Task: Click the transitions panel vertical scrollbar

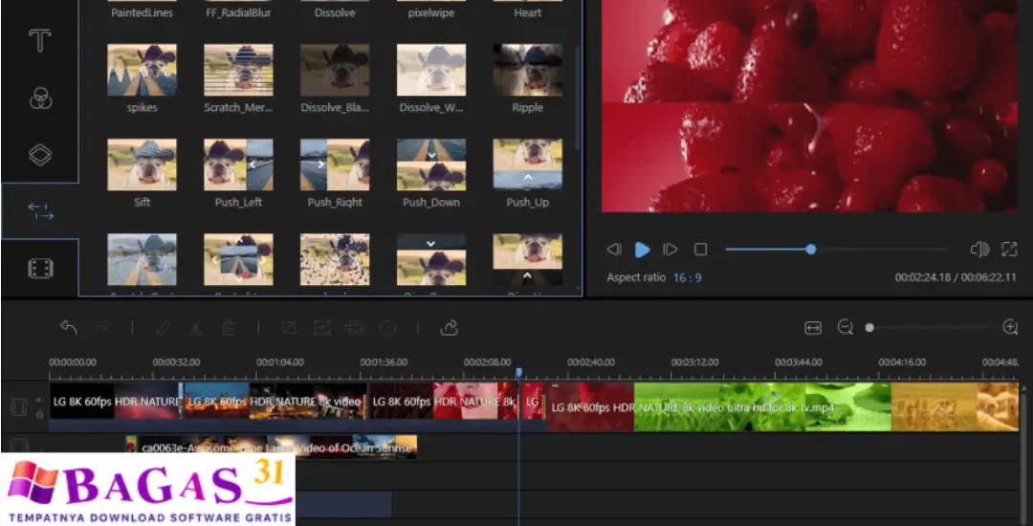Action: (578, 99)
